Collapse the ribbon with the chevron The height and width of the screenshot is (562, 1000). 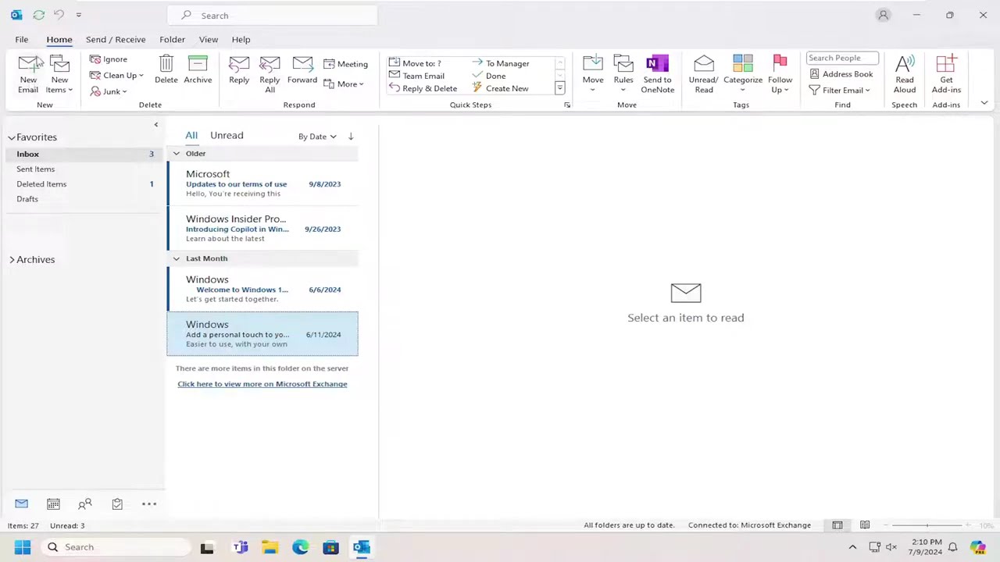tap(984, 103)
